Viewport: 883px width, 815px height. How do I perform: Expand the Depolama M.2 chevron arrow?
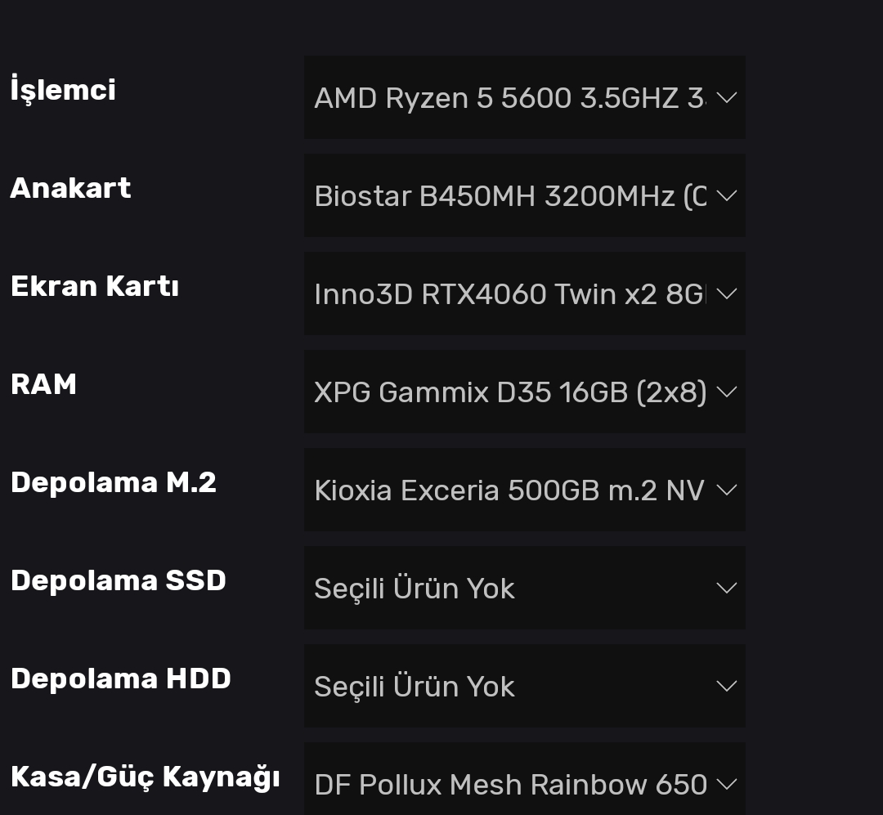pos(726,490)
